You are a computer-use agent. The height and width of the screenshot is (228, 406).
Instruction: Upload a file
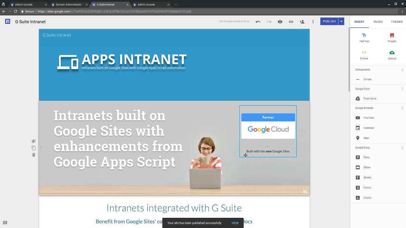[392, 55]
